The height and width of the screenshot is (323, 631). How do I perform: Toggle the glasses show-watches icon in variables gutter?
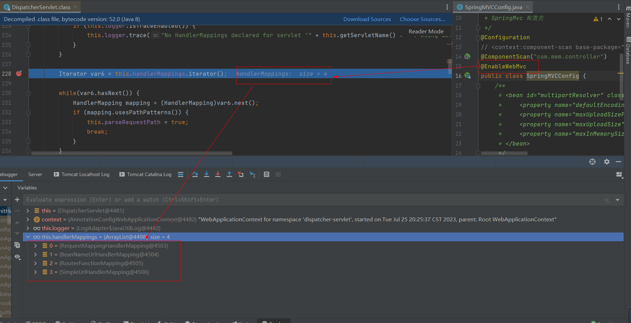click(x=18, y=257)
